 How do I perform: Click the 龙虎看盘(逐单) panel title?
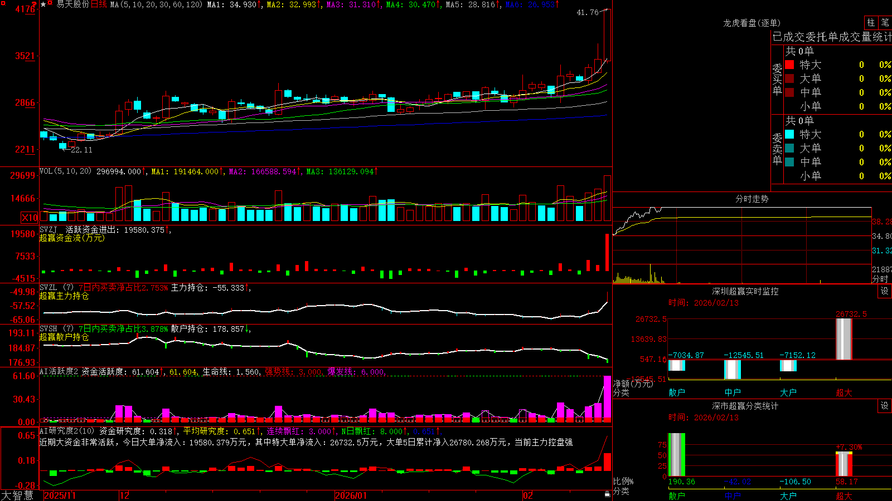coord(752,23)
